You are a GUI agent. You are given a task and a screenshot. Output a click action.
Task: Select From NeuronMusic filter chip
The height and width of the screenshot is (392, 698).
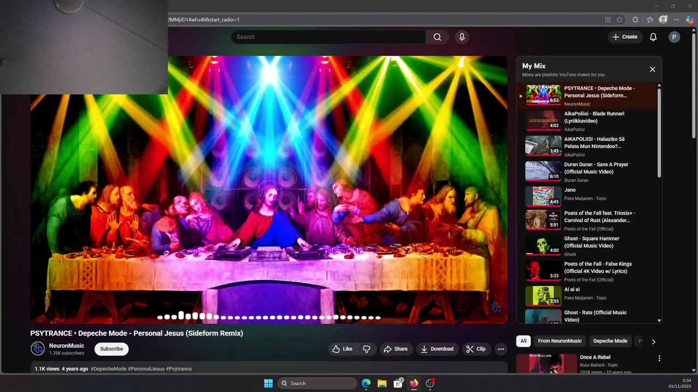[559, 341]
